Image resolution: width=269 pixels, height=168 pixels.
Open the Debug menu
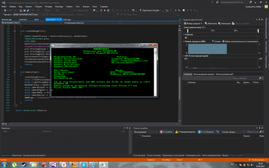[48, 7]
